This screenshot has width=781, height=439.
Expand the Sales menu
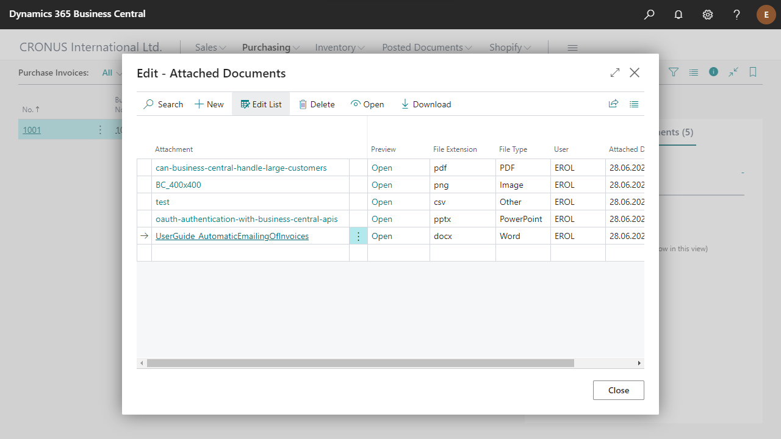211,48
